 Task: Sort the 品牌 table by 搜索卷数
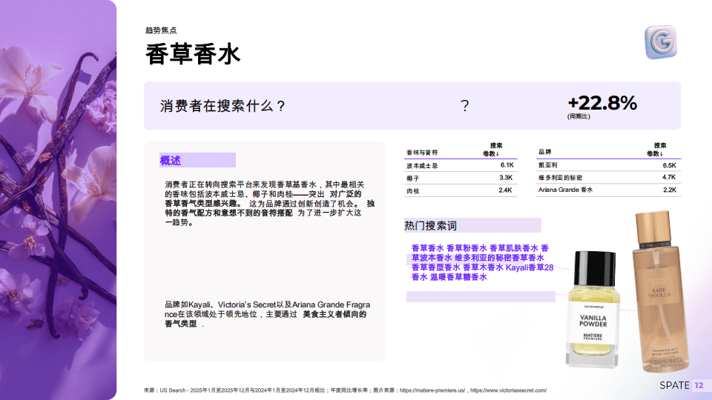(659, 149)
